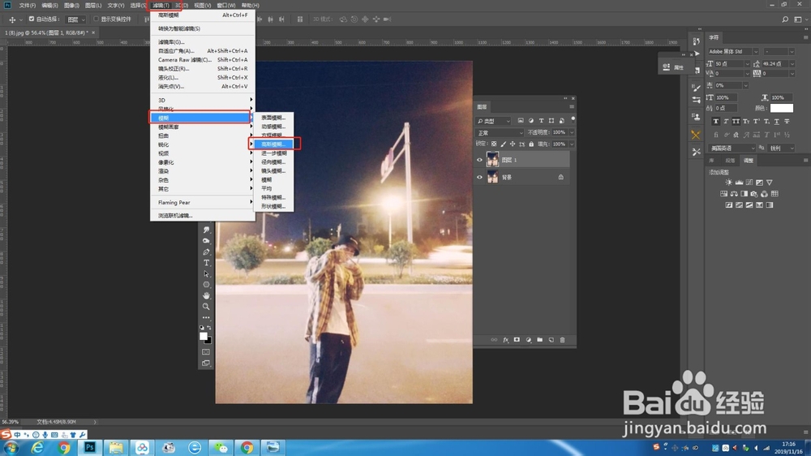Toggle Faux Bold text style
The image size is (811, 456).
[x=716, y=121]
